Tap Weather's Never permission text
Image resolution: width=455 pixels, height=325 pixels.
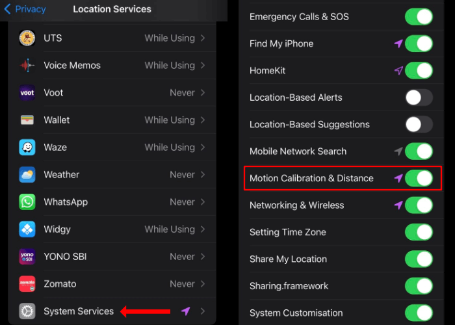182,175
